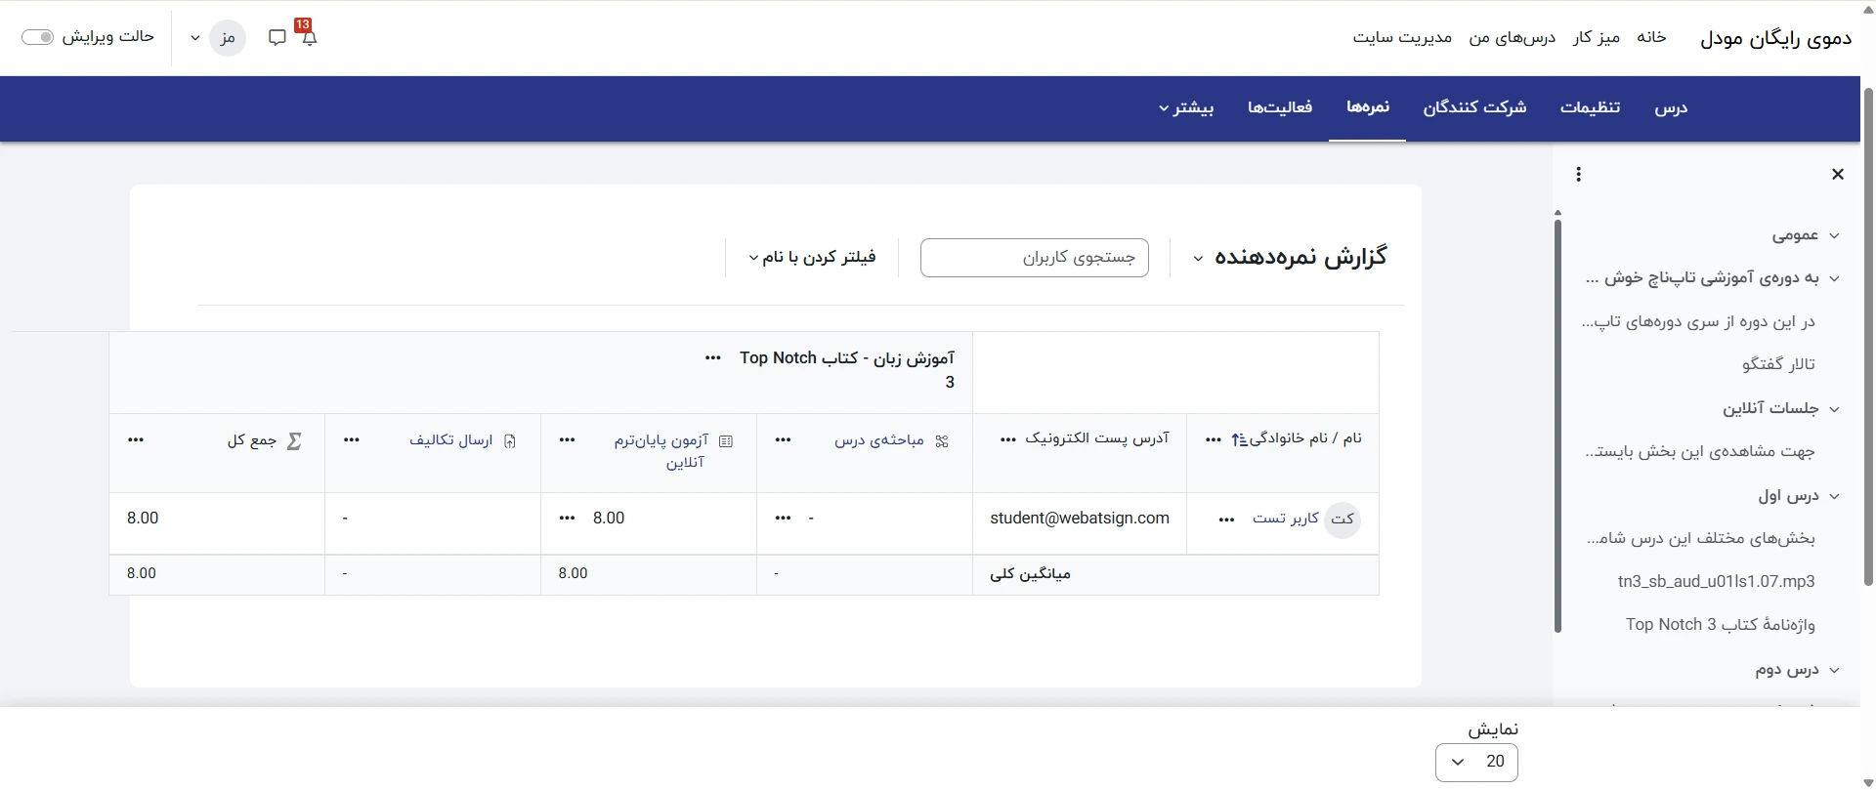Open actions menu for مباحثه‌ی درس column

(783, 440)
